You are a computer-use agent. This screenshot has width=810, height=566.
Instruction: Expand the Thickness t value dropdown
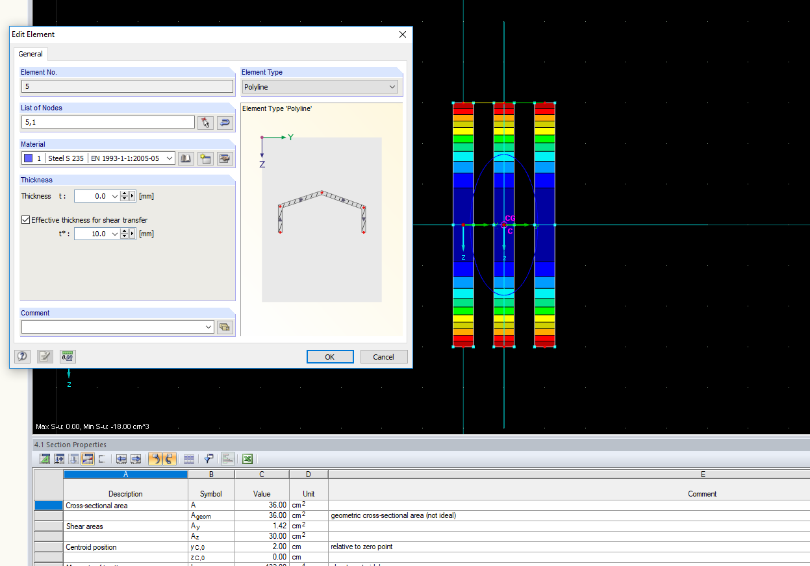click(114, 195)
